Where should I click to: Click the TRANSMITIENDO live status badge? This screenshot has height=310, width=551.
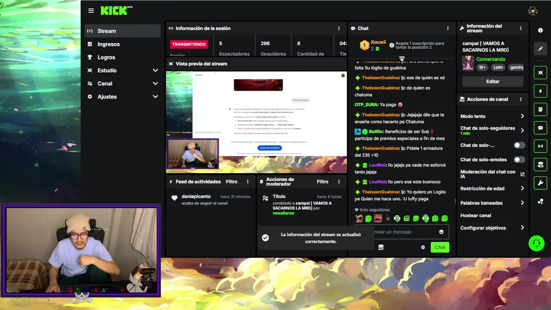click(189, 44)
